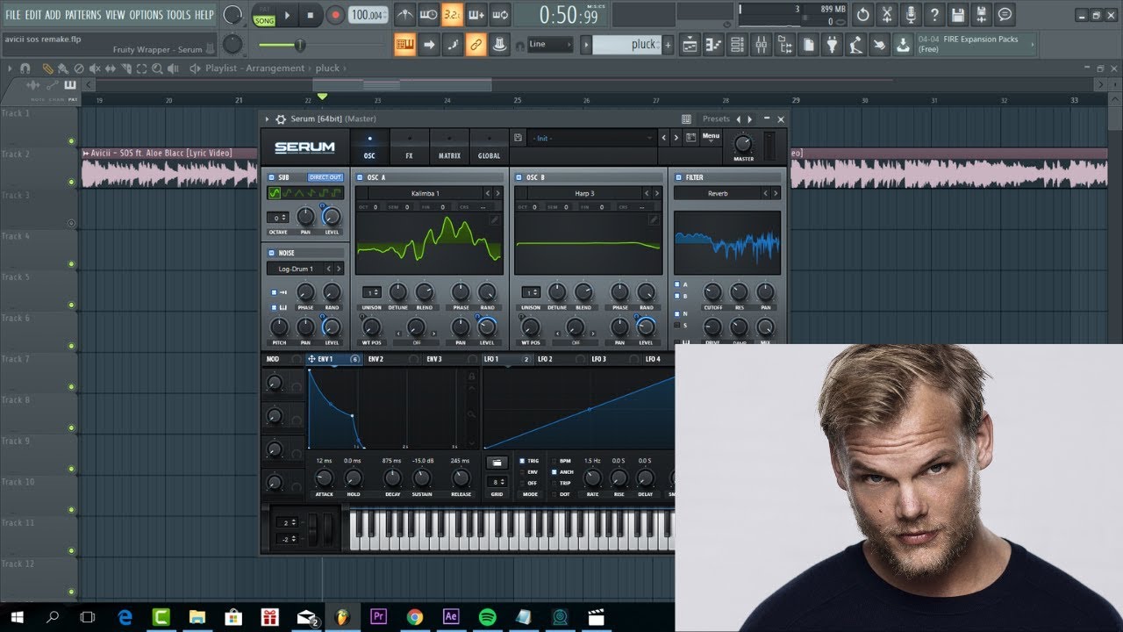Screen dimensions: 1123x632
Task: Click the Serum save preset disk icon
Action: 519,138
